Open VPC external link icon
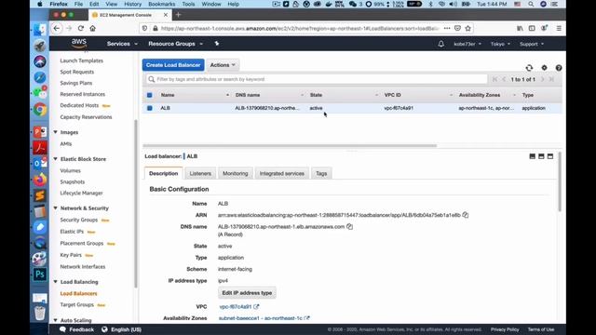The image size is (596, 335). tap(256, 306)
